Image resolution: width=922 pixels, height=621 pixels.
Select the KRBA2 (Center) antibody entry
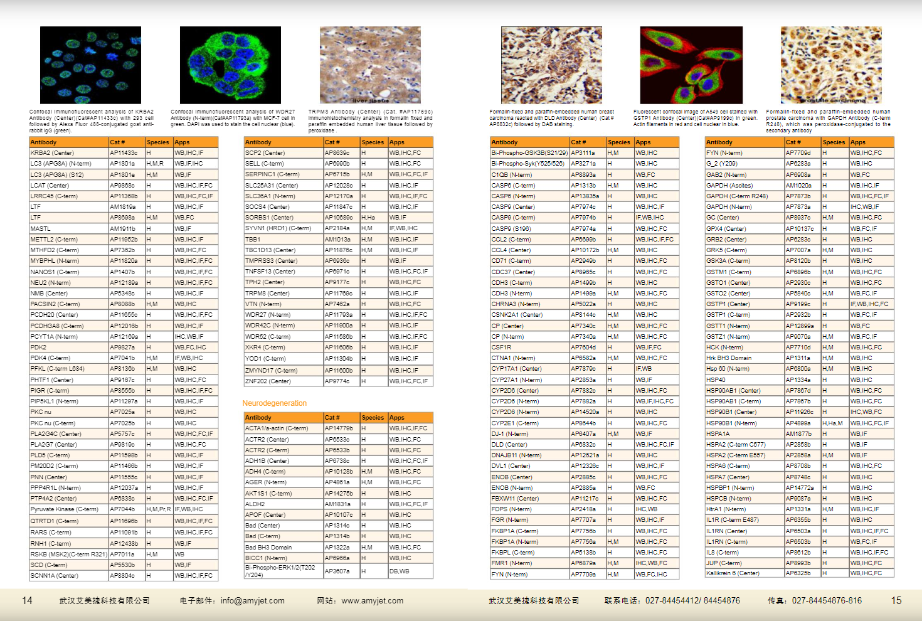pos(53,153)
